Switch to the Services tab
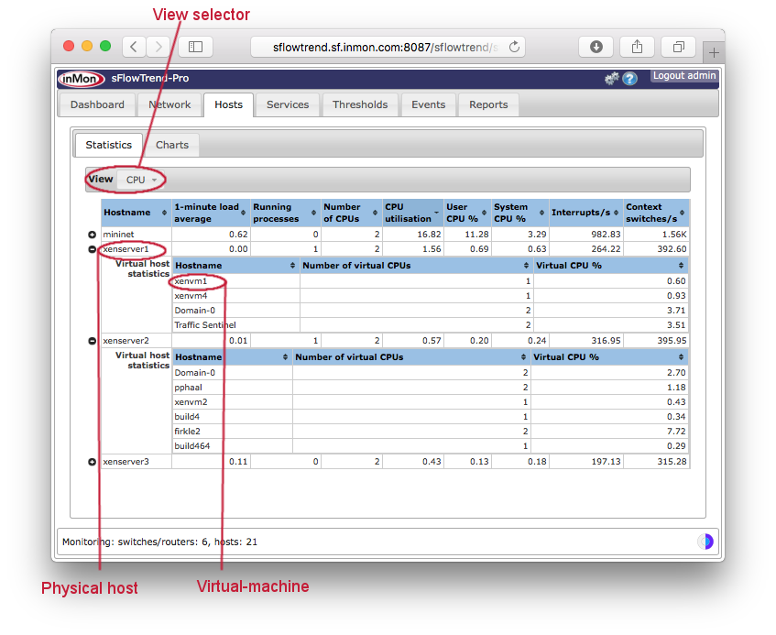The height and width of the screenshot is (635, 776). [288, 104]
